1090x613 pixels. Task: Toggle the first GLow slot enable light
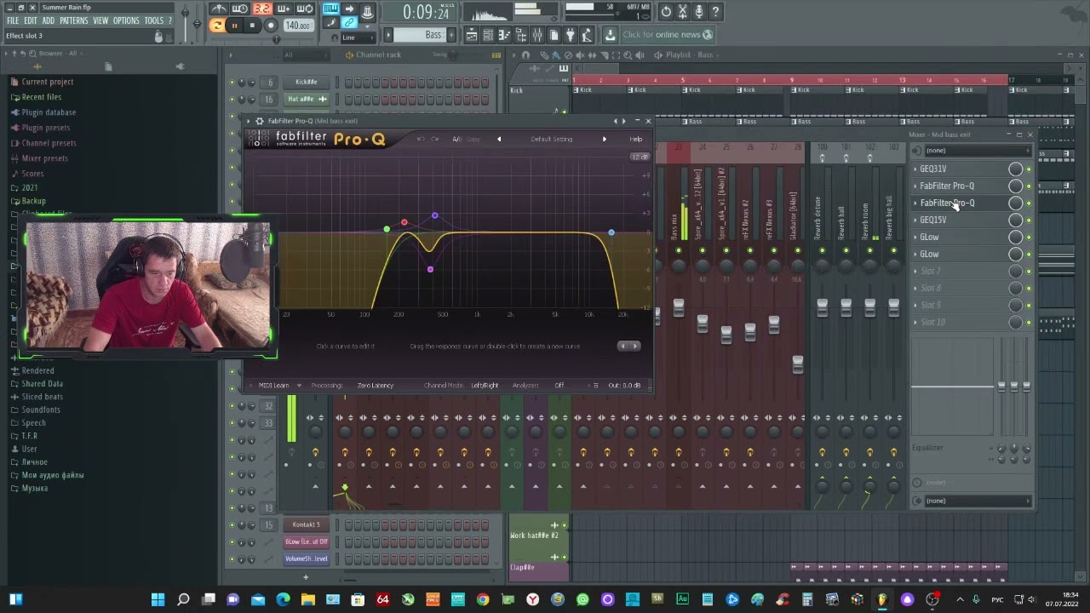(x=1029, y=238)
